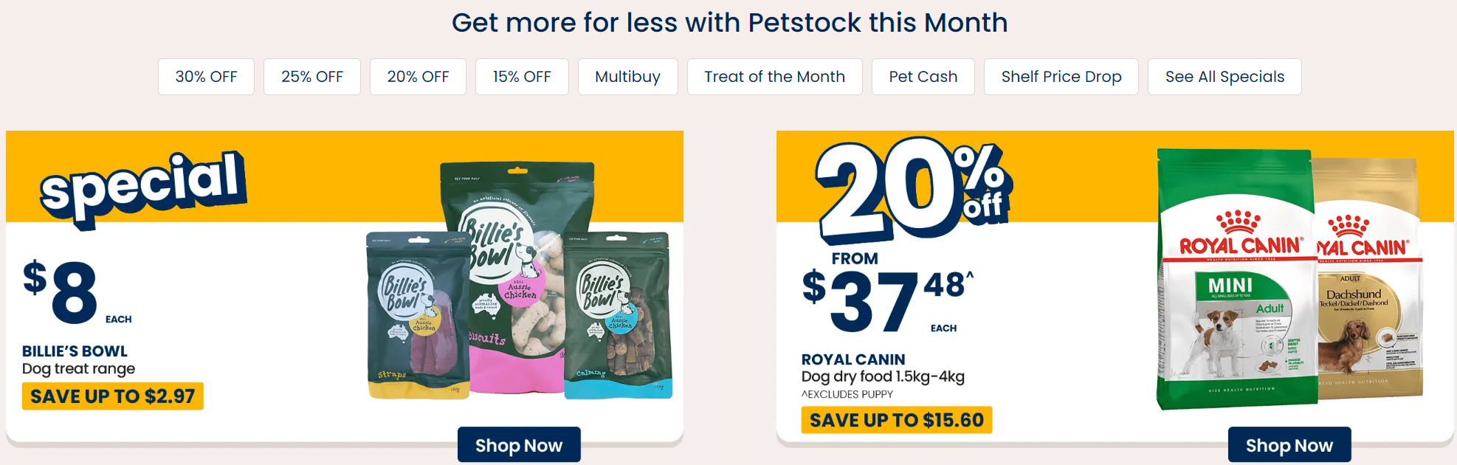
Task: Go to See All Specials
Action: click(x=1224, y=77)
